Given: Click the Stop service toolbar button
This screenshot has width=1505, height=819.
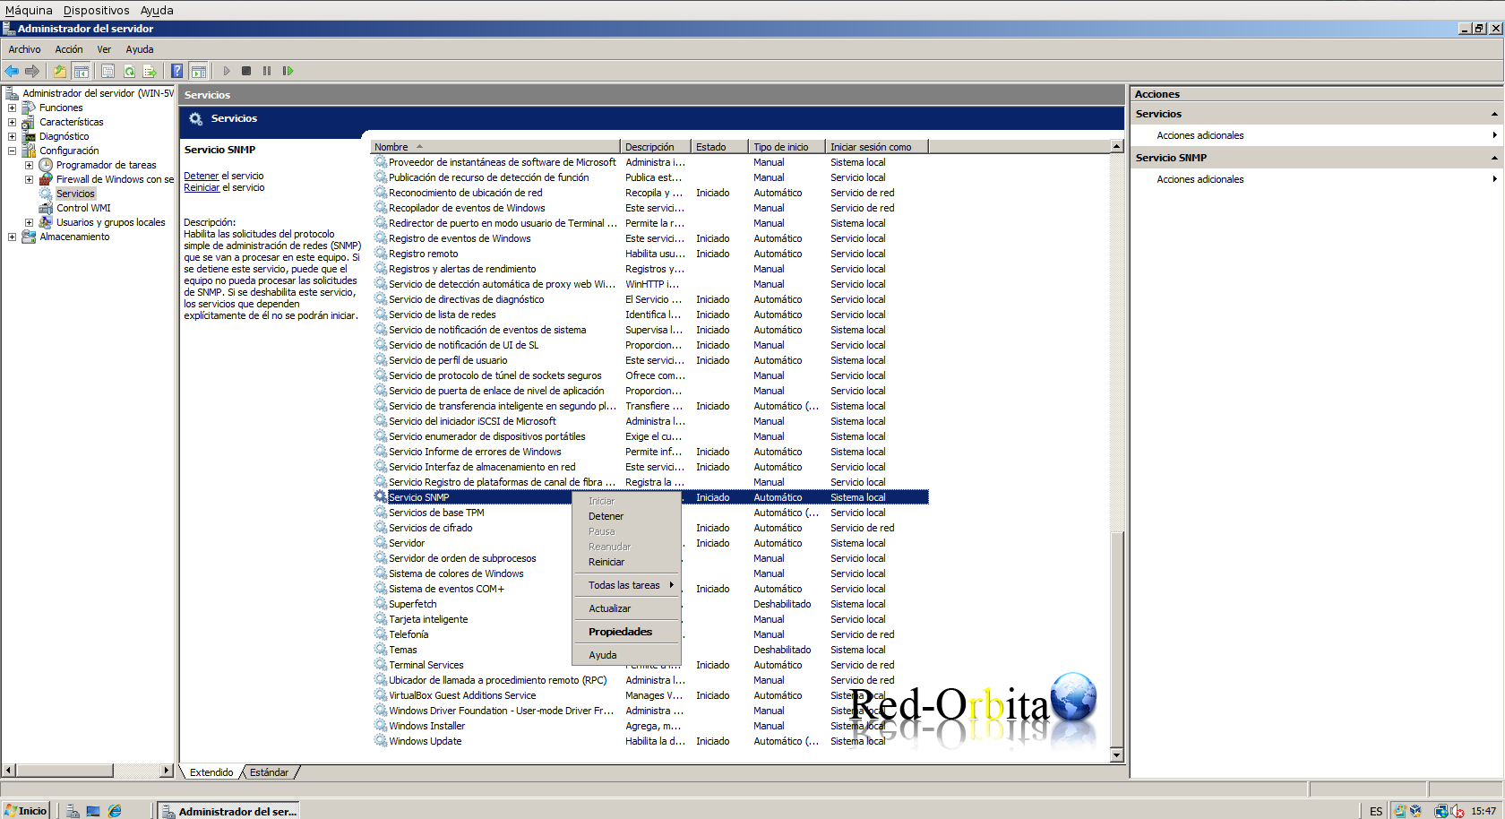Looking at the screenshot, I should tap(246, 71).
